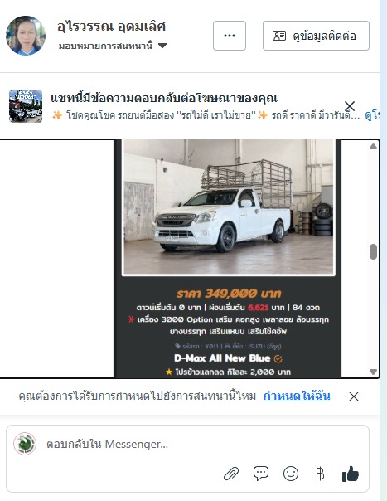Close the conversation assignment prompt
Viewport: 387px width, 501px height.
click(354, 396)
